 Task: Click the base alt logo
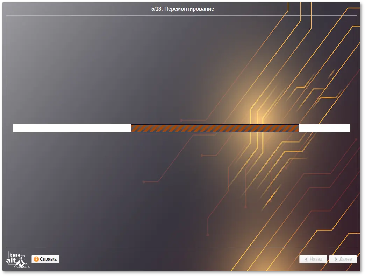[17, 259]
